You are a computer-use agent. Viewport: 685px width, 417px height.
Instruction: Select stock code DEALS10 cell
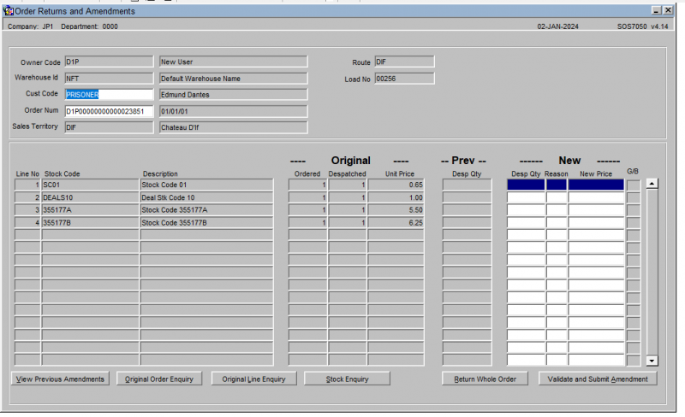point(90,197)
